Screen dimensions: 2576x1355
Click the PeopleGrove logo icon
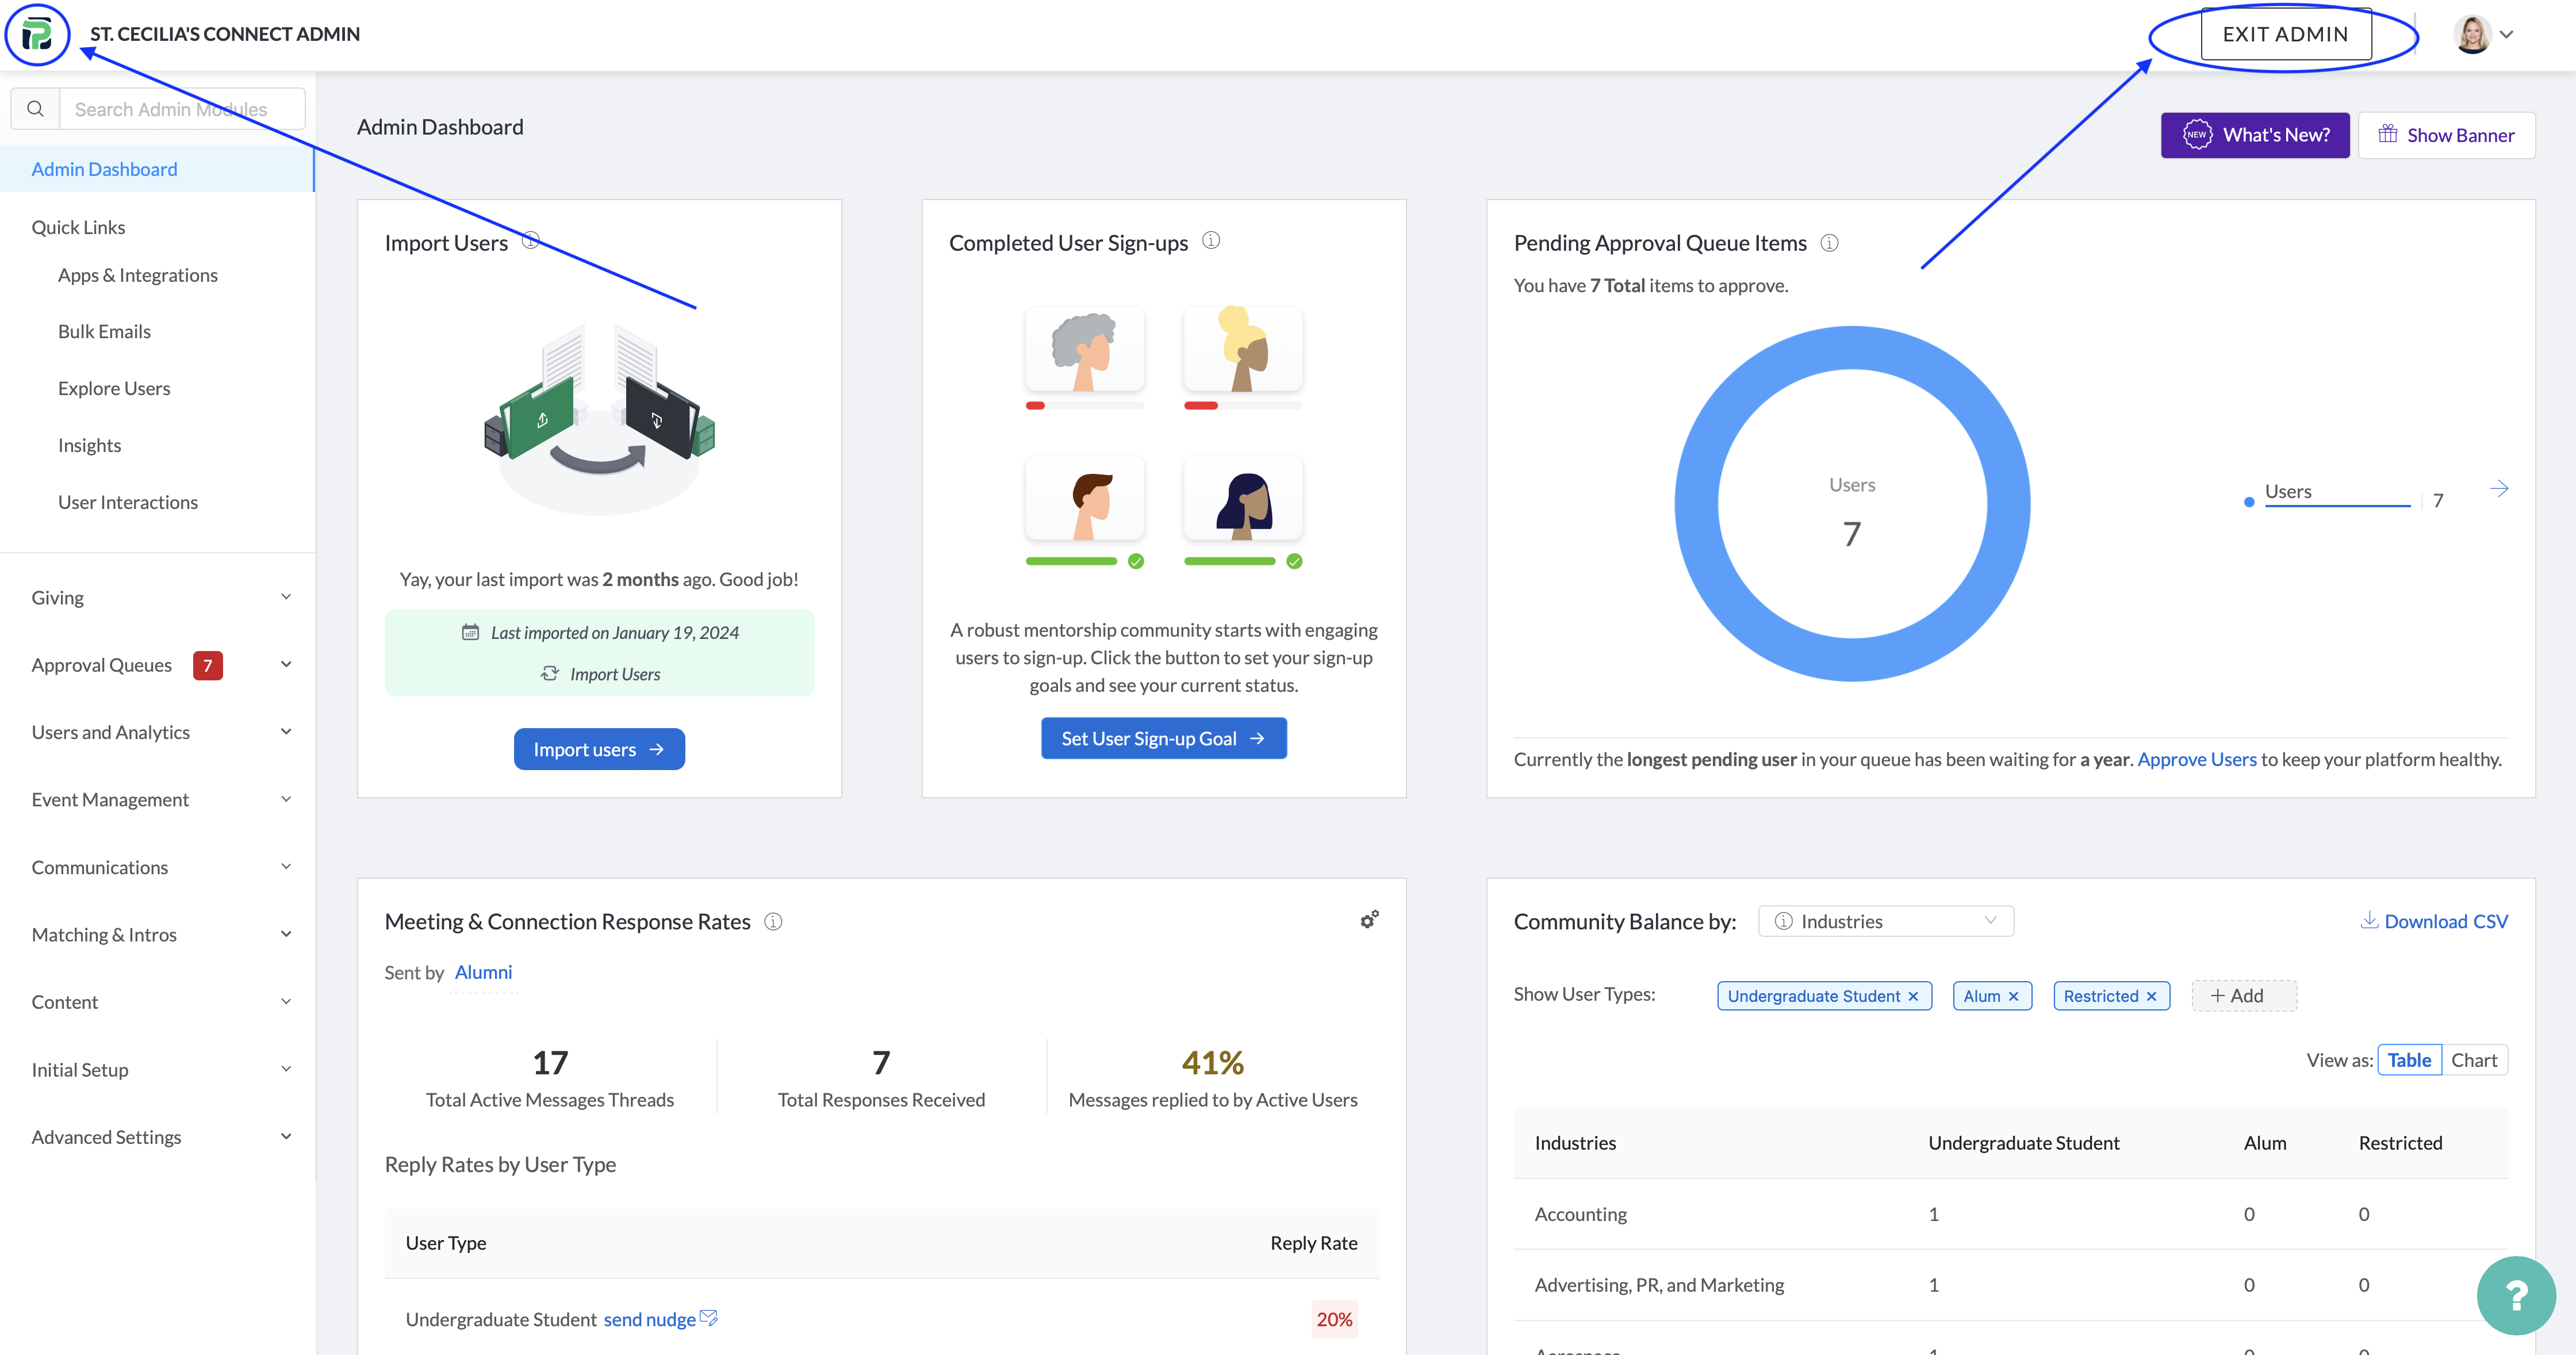click(37, 34)
